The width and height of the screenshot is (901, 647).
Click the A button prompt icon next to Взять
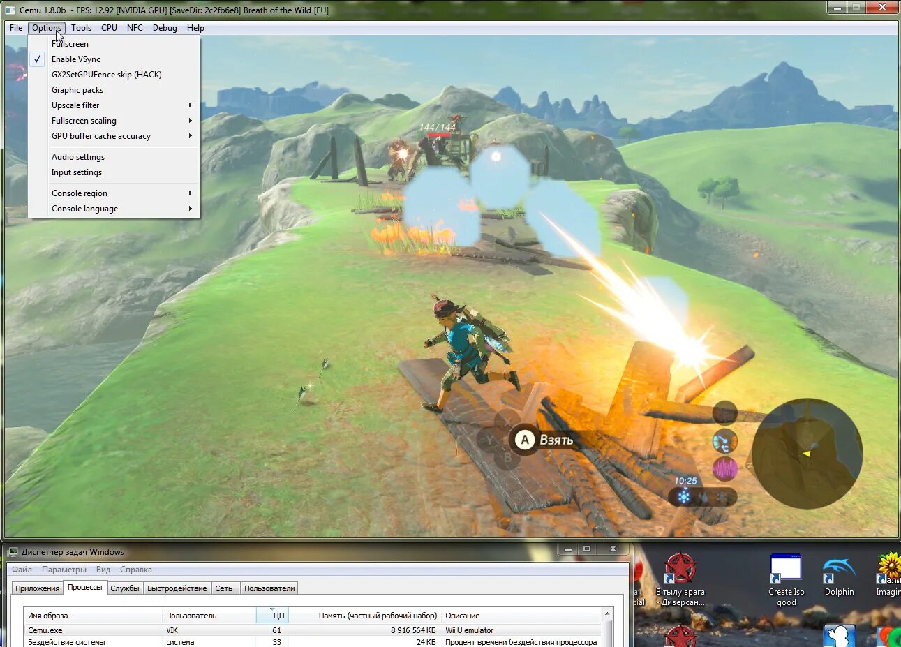[x=525, y=440]
